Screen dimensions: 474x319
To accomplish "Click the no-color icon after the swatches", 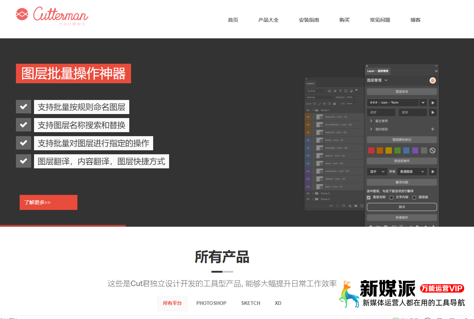I will 432,151.
